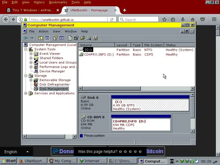This screenshot has height=165, width=220.
Task: Click the Up one level folder icon
Action: point(40,38)
